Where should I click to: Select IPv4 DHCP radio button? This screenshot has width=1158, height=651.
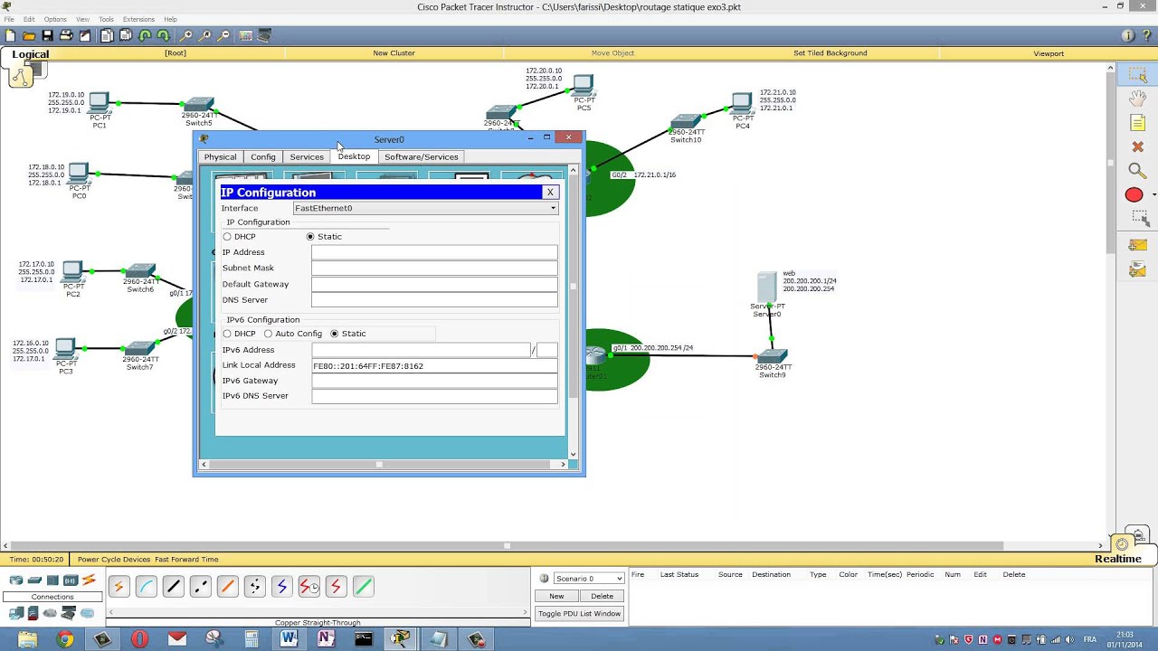pos(227,237)
